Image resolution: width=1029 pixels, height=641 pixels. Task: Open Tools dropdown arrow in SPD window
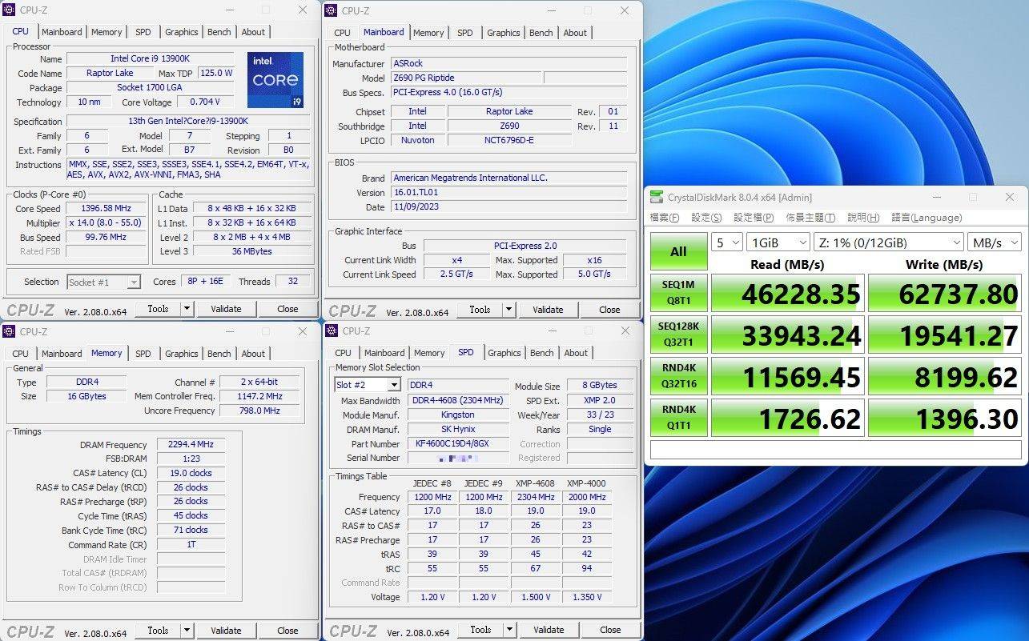[x=510, y=630]
